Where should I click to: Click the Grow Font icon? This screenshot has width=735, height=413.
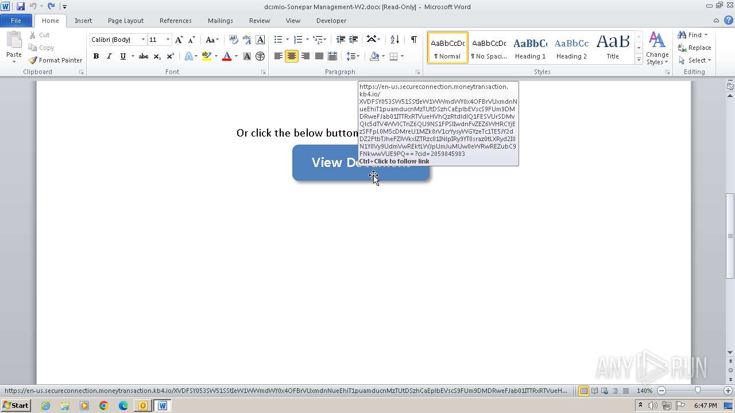[179, 40]
